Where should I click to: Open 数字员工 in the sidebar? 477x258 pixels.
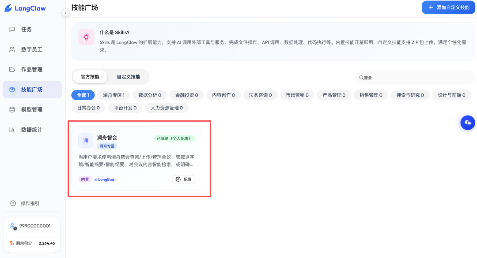click(32, 49)
